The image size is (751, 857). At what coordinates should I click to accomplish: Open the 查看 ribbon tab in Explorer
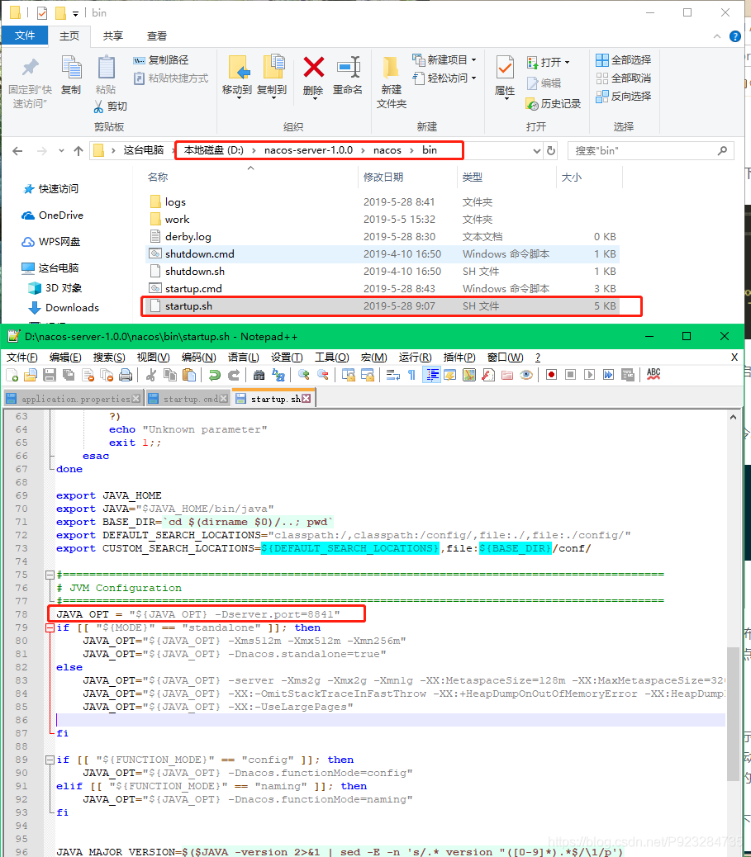pyautogui.click(x=157, y=36)
